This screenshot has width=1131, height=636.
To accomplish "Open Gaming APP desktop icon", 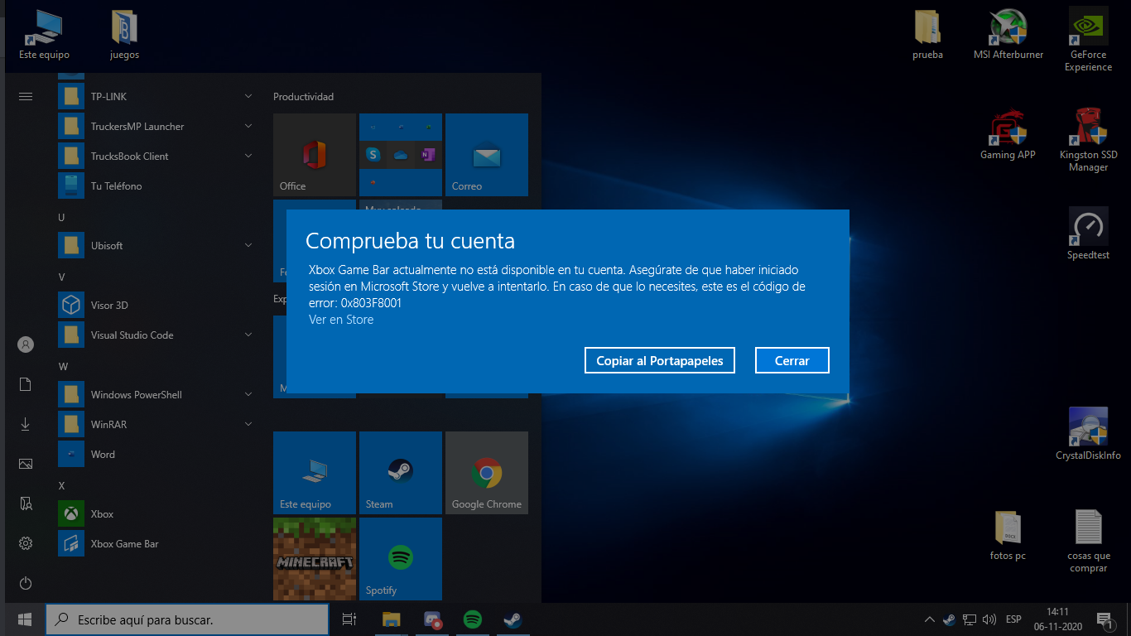I will point(1008,135).
